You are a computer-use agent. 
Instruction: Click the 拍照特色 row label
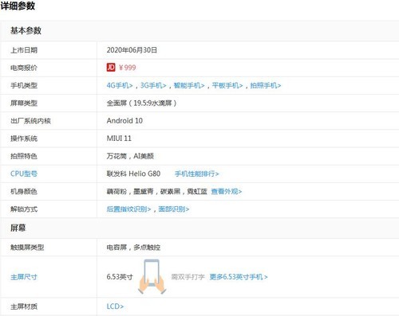(24, 156)
